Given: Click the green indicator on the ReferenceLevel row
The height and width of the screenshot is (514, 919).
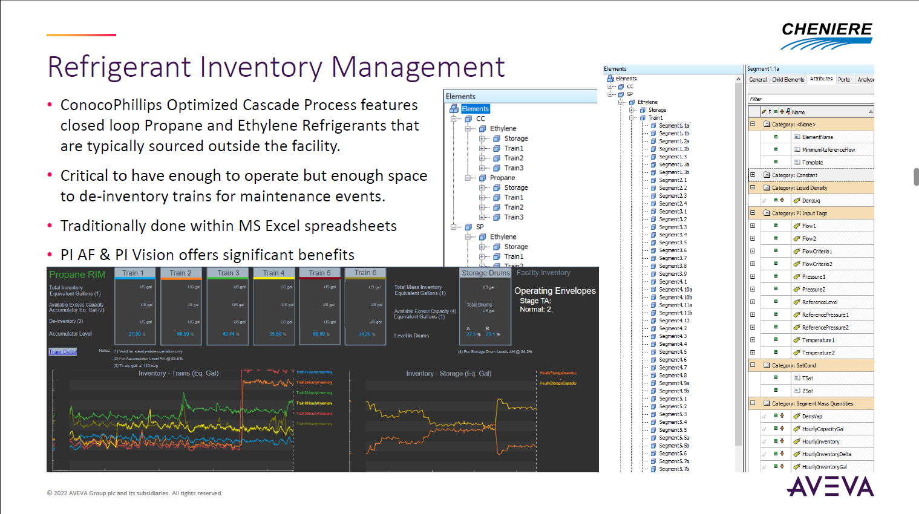Looking at the screenshot, I should click(x=776, y=302).
